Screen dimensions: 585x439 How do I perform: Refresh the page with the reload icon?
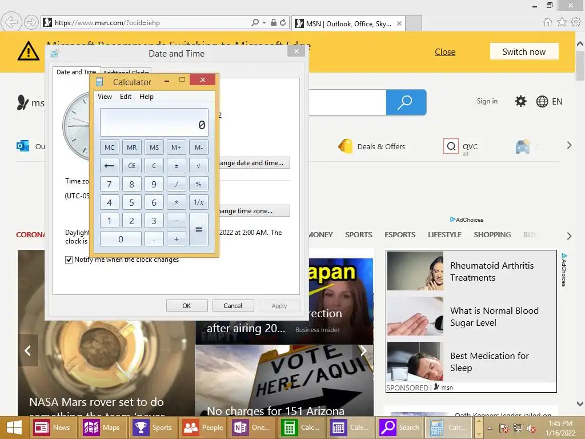click(x=283, y=22)
